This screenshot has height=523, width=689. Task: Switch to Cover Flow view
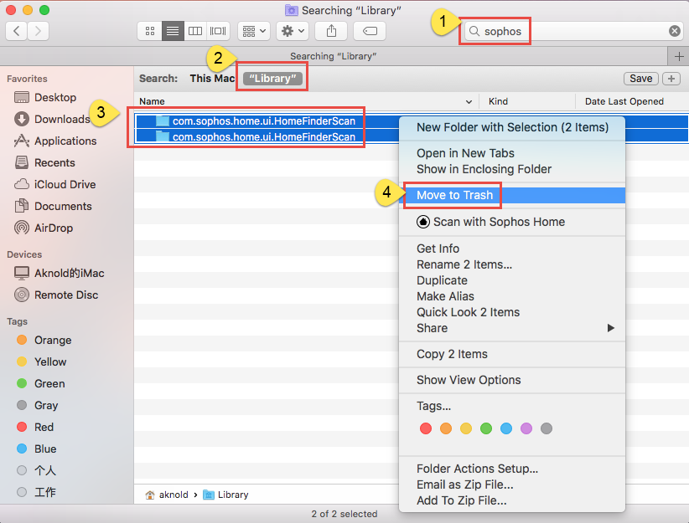click(x=217, y=31)
